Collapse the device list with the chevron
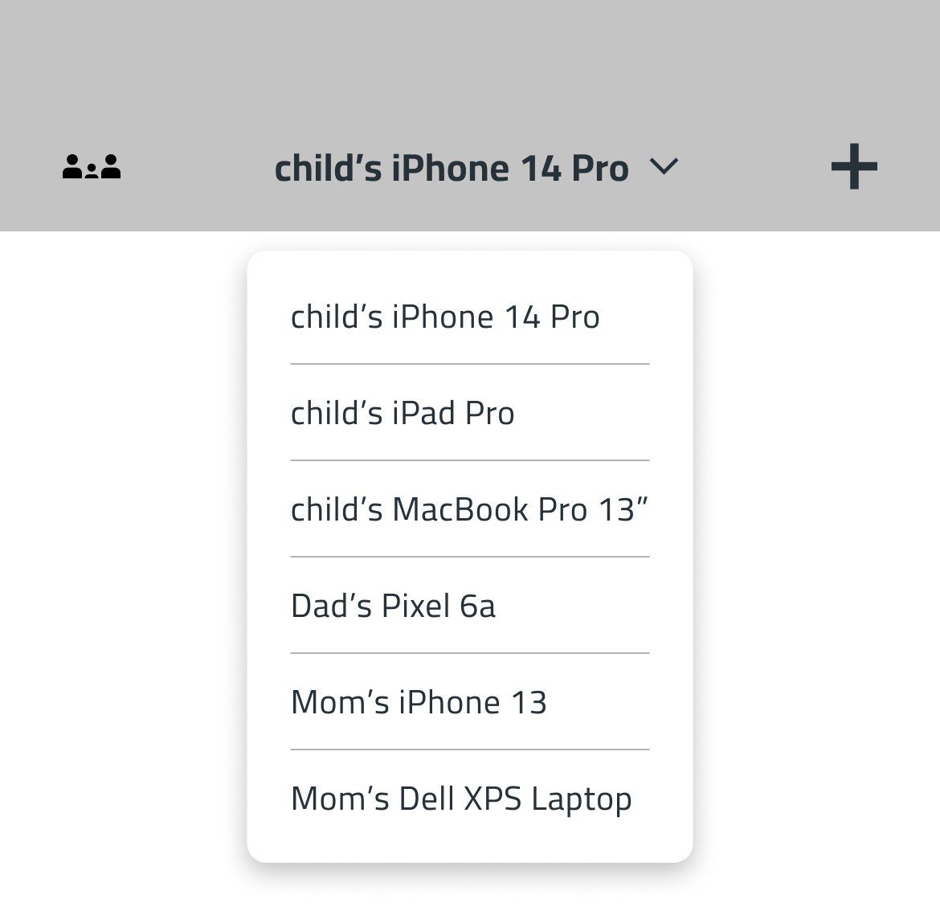 (664, 167)
